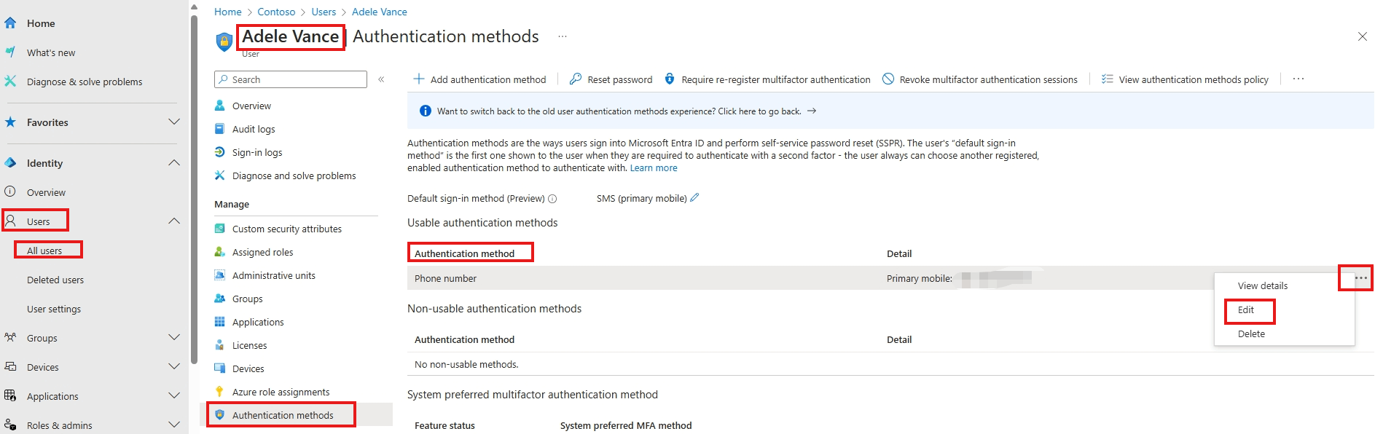Open the ellipsis next to Authentication methods title

click(563, 36)
